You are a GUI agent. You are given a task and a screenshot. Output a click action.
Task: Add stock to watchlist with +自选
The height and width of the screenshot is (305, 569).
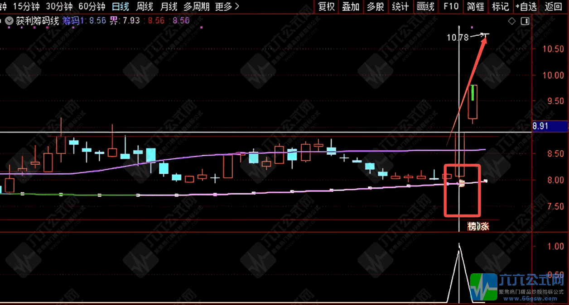pyautogui.click(x=526, y=6)
